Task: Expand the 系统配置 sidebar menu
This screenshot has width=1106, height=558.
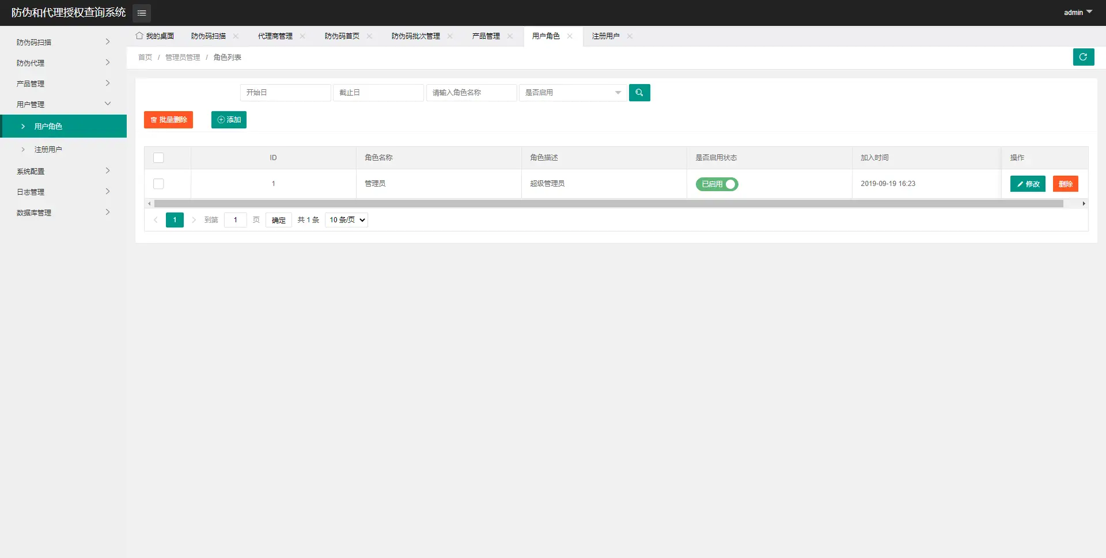Action: (63, 171)
